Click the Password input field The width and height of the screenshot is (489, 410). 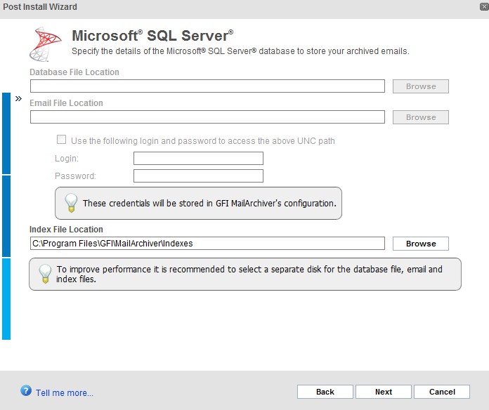pyautogui.click(x=198, y=176)
